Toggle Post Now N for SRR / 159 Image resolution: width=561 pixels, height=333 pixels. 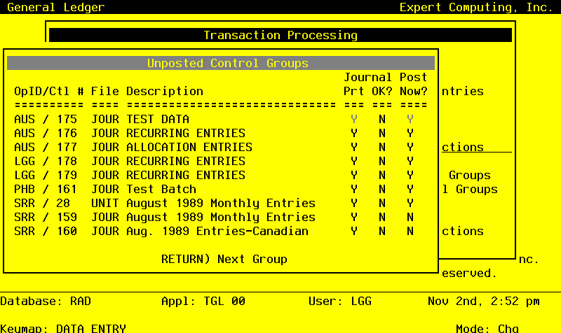point(410,217)
